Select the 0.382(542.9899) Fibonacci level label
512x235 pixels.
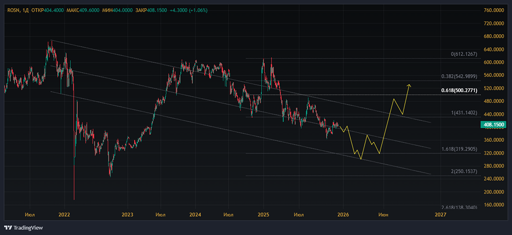(459, 76)
